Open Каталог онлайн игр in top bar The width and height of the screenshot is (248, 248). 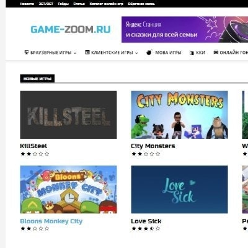[x=106, y=4]
